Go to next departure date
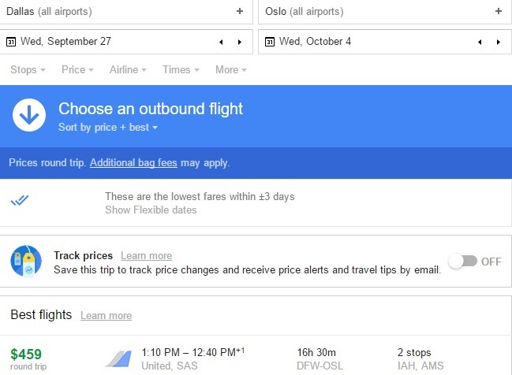The image size is (512, 375). [240, 42]
